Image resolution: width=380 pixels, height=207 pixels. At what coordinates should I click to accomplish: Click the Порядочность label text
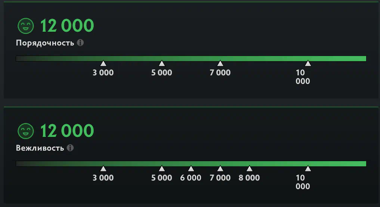click(x=45, y=43)
